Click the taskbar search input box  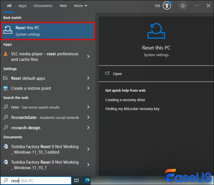[x=39, y=181]
